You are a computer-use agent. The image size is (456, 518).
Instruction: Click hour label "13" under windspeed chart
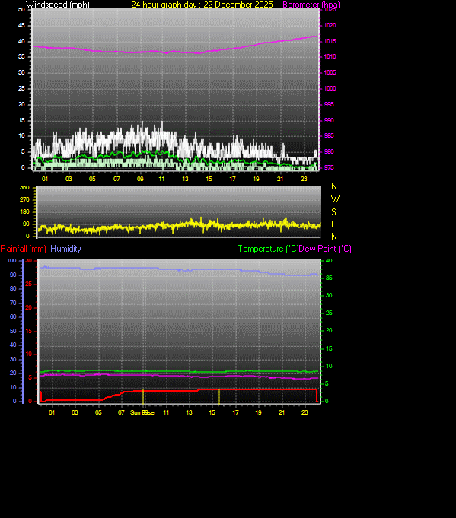pos(185,179)
